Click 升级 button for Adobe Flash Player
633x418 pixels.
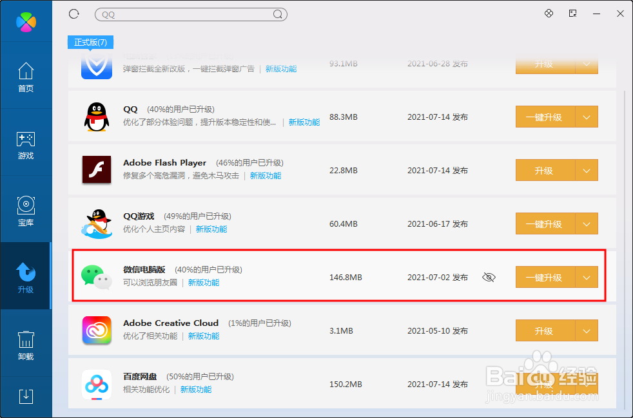[x=545, y=170]
